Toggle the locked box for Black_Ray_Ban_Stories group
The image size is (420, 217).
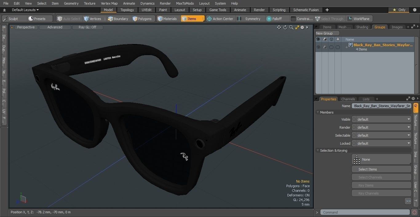pyautogui.click(x=338, y=47)
